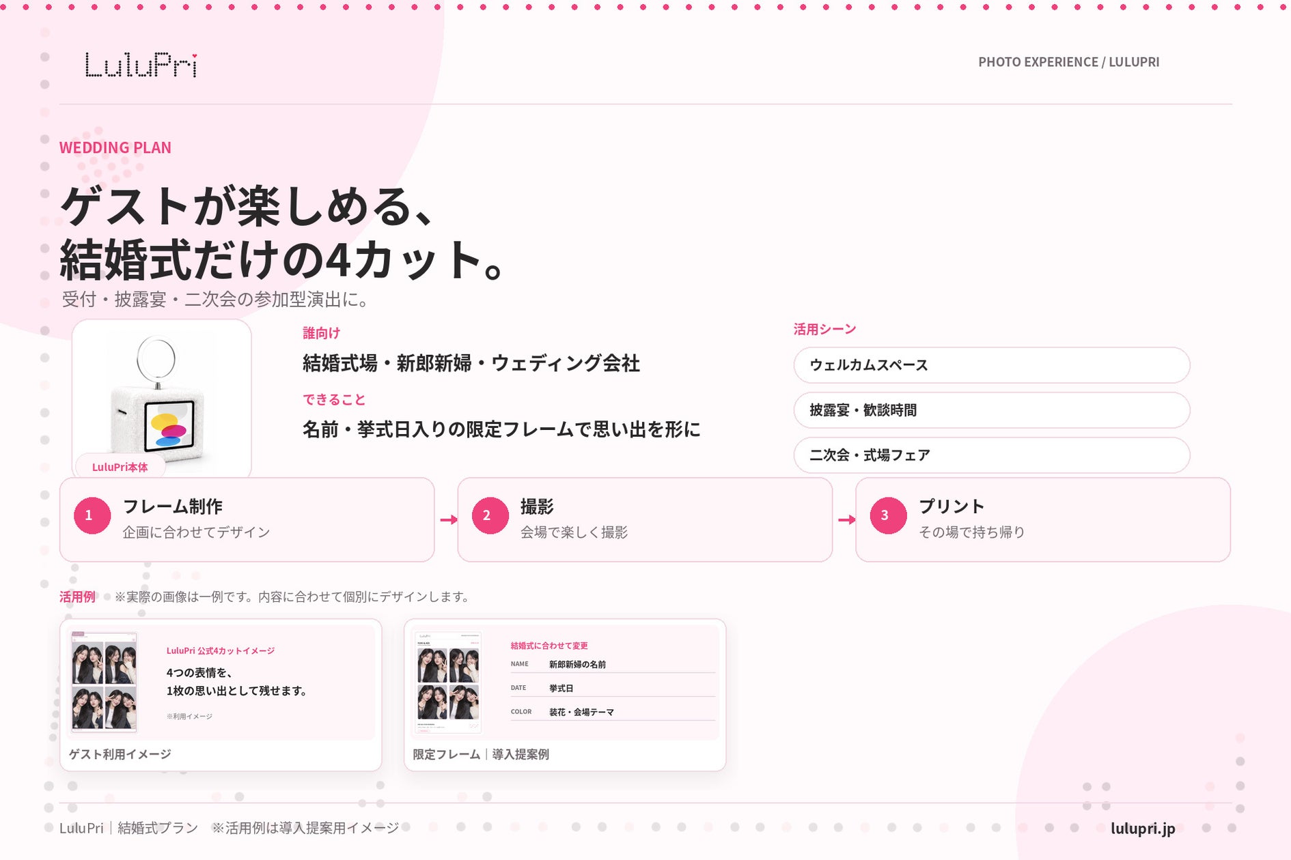Click the WEDDING PLAN heading label

tap(115, 147)
